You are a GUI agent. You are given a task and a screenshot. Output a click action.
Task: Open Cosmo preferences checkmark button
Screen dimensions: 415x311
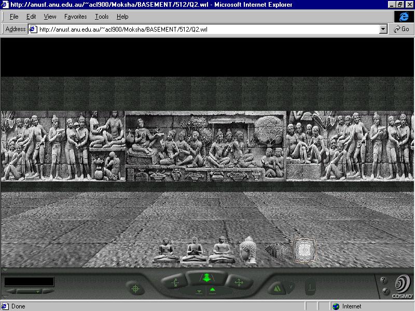384,291
